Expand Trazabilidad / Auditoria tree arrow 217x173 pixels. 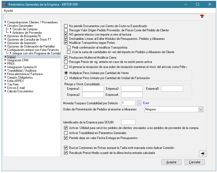click(x=5, y=71)
